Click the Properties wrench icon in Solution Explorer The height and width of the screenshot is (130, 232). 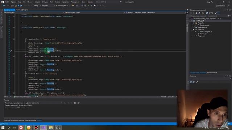point(216,13)
